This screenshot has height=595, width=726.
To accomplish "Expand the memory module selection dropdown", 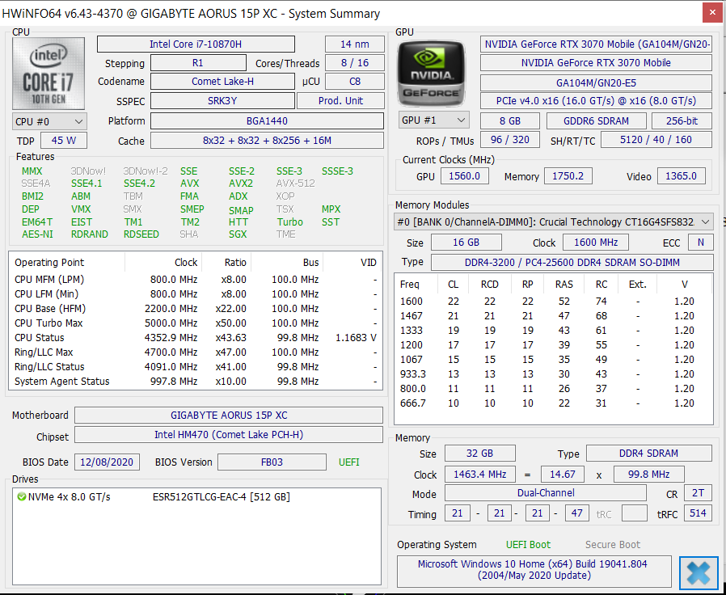I will coord(553,222).
